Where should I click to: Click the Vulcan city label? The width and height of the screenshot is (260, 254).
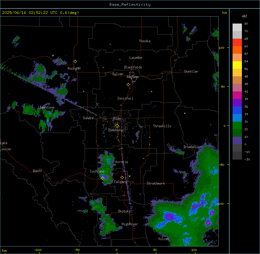point(164,239)
